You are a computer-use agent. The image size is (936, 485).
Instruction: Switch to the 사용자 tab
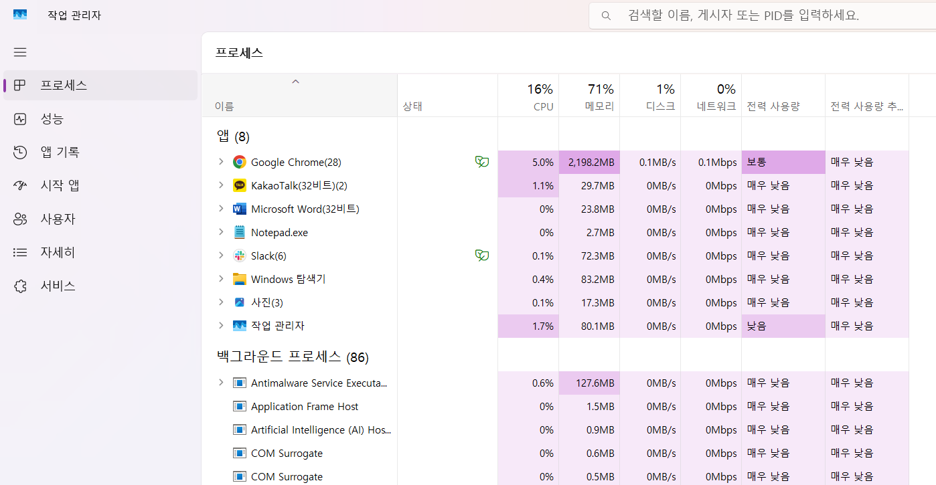coord(100,219)
